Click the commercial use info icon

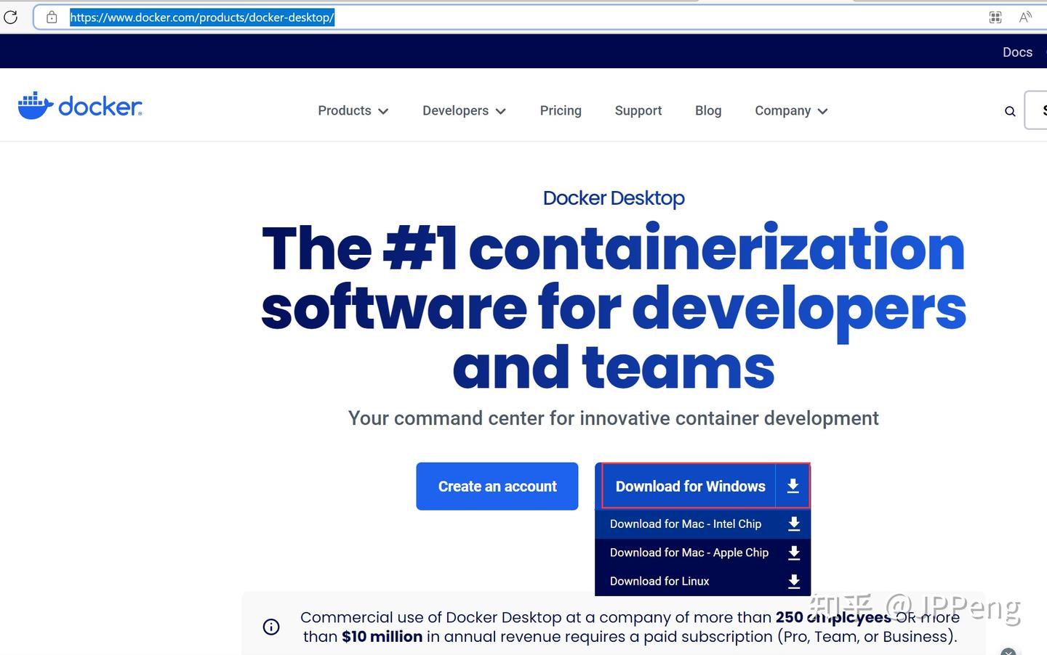tap(271, 627)
